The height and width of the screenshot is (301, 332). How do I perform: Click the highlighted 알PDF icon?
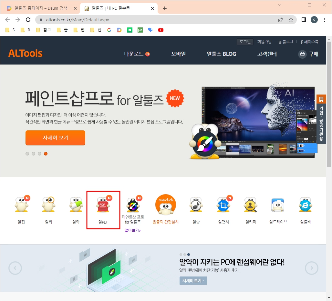[x=103, y=205]
